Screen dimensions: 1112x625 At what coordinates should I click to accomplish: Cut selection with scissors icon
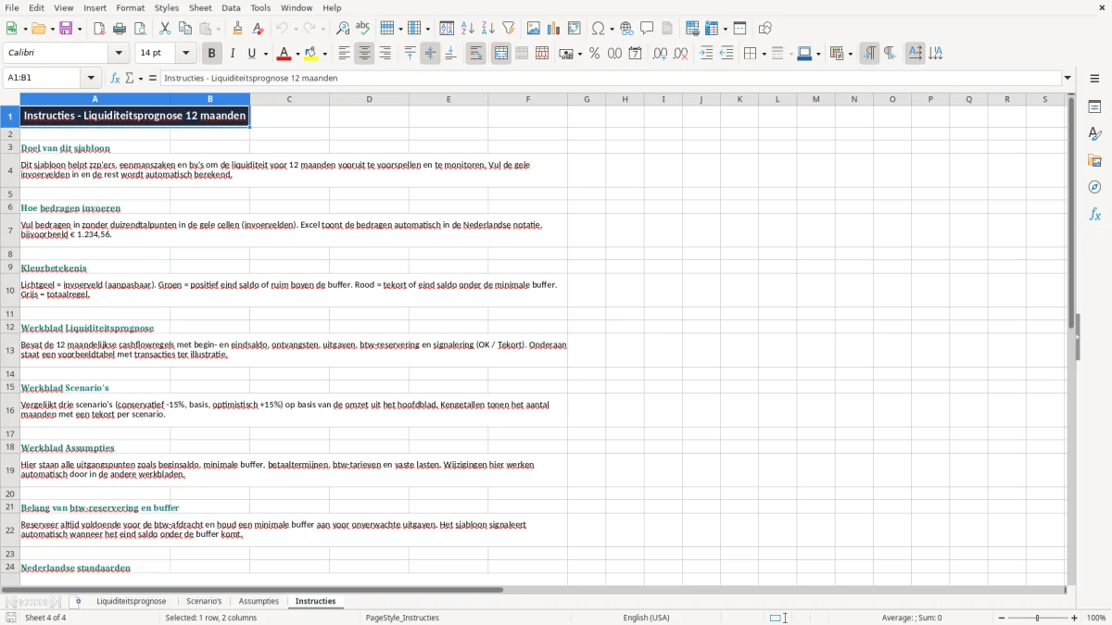coord(165,29)
